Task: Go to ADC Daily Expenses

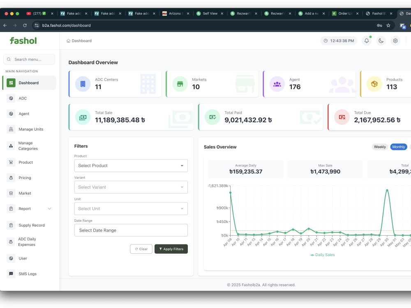Action: click(x=27, y=242)
